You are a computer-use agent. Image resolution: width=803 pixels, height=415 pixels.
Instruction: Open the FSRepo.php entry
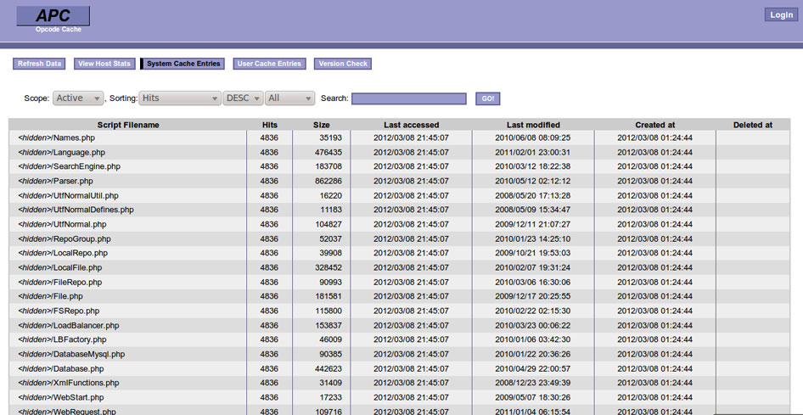(x=59, y=311)
